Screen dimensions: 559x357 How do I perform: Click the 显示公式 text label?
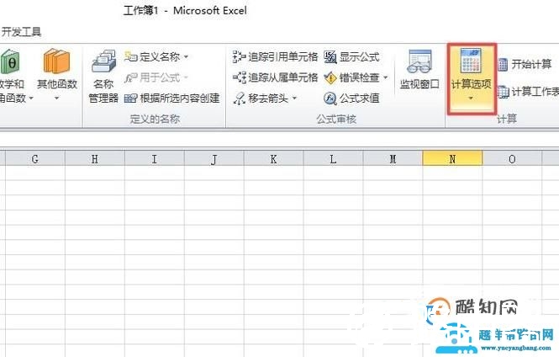click(360, 56)
